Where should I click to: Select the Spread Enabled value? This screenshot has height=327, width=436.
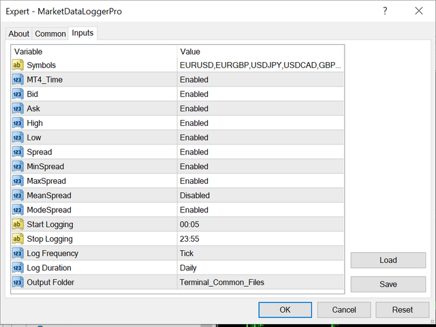(194, 152)
